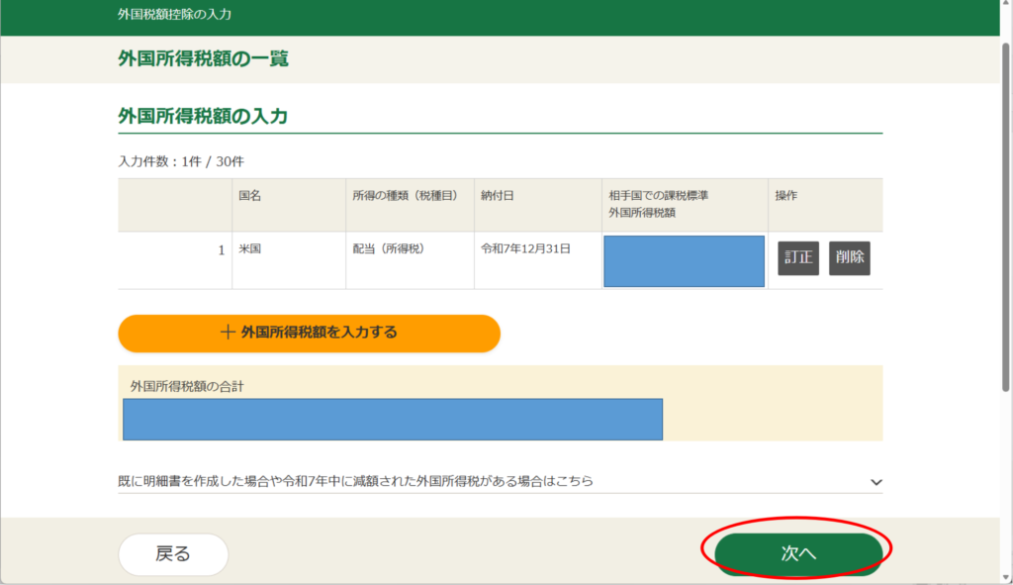Delete row 1 with the 削除 button
This screenshot has width=1013, height=585.
tap(849, 257)
